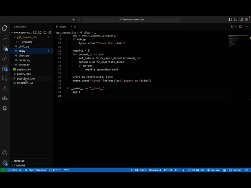Screen dimensions: 251x188
Task: Create a new folder in explorer
Action: point(40,33)
